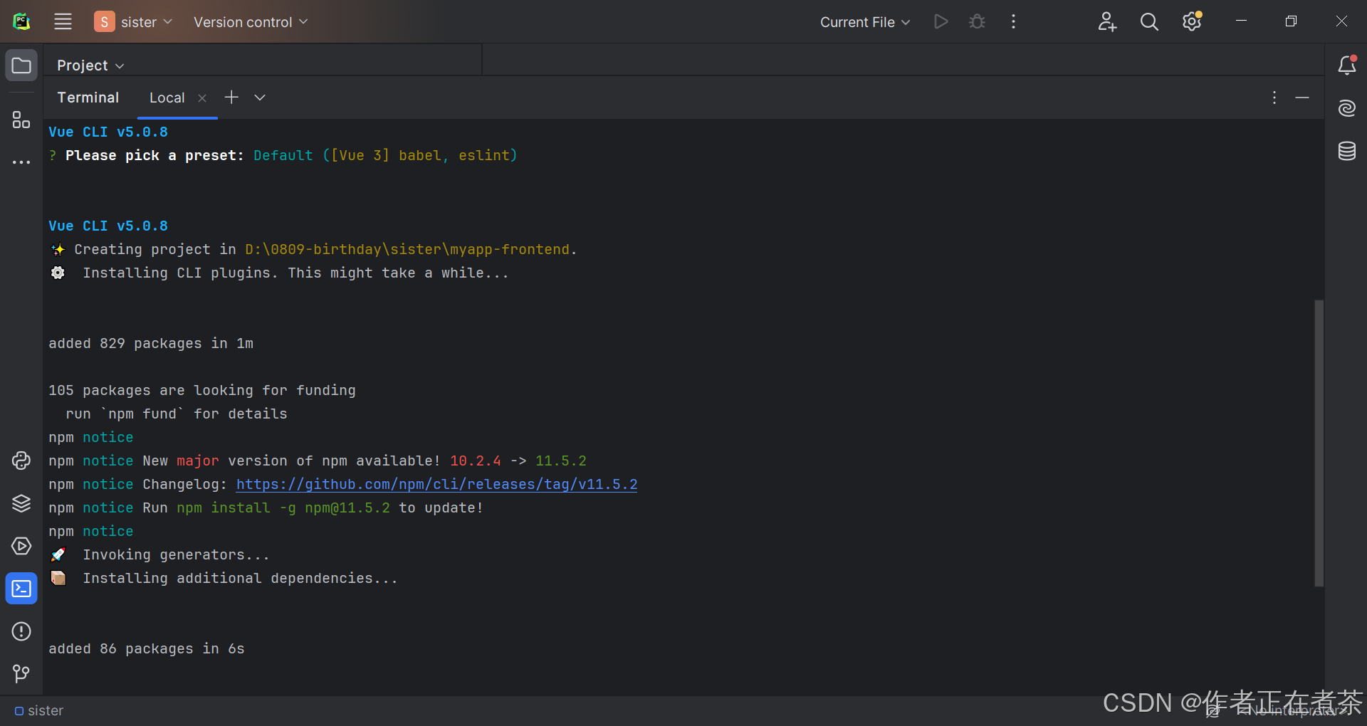Open the sister project dropdown
The width and height of the screenshot is (1367, 726).
coord(134,21)
